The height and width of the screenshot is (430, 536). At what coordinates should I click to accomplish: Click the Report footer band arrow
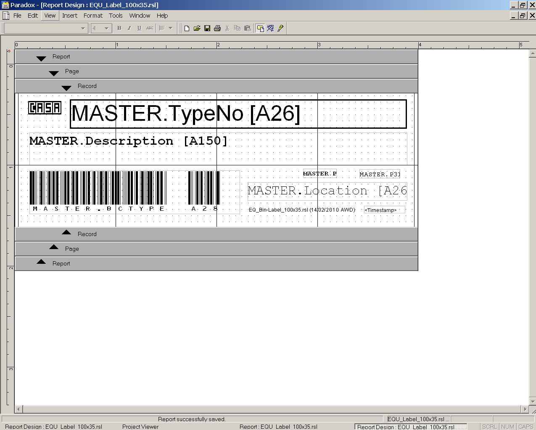pyautogui.click(x=41, y=262)
